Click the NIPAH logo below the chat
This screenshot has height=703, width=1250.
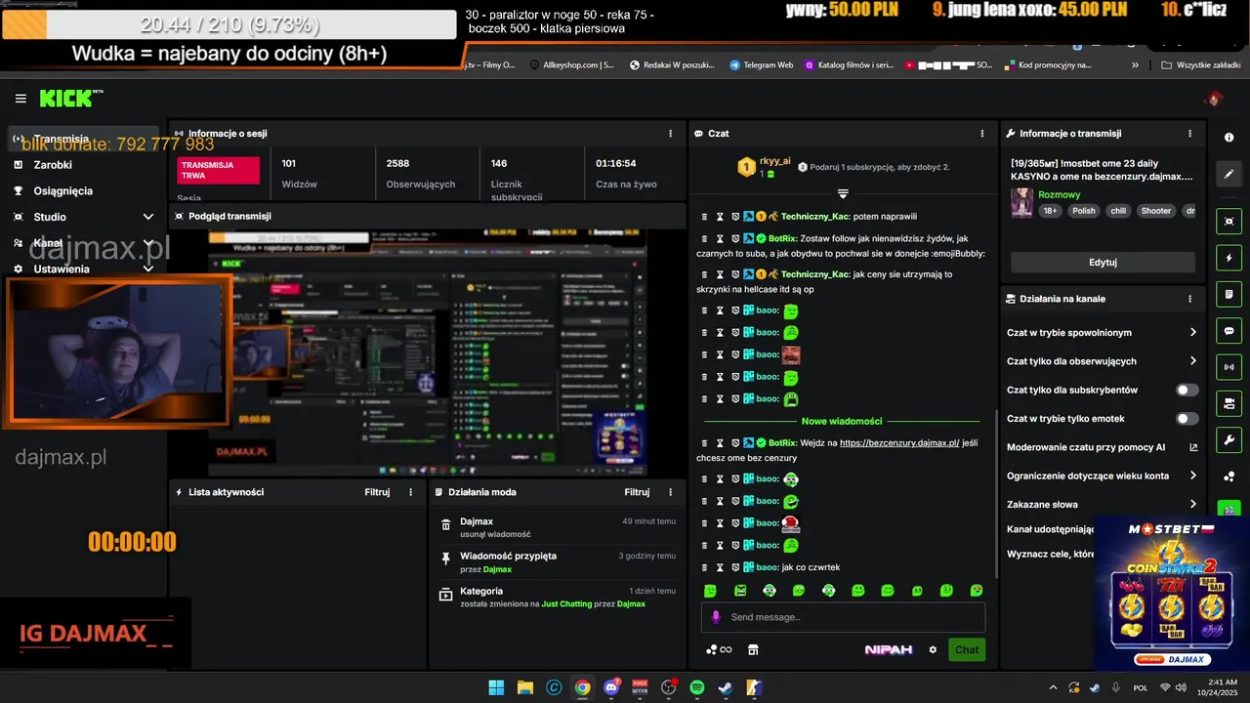point(889,650)
